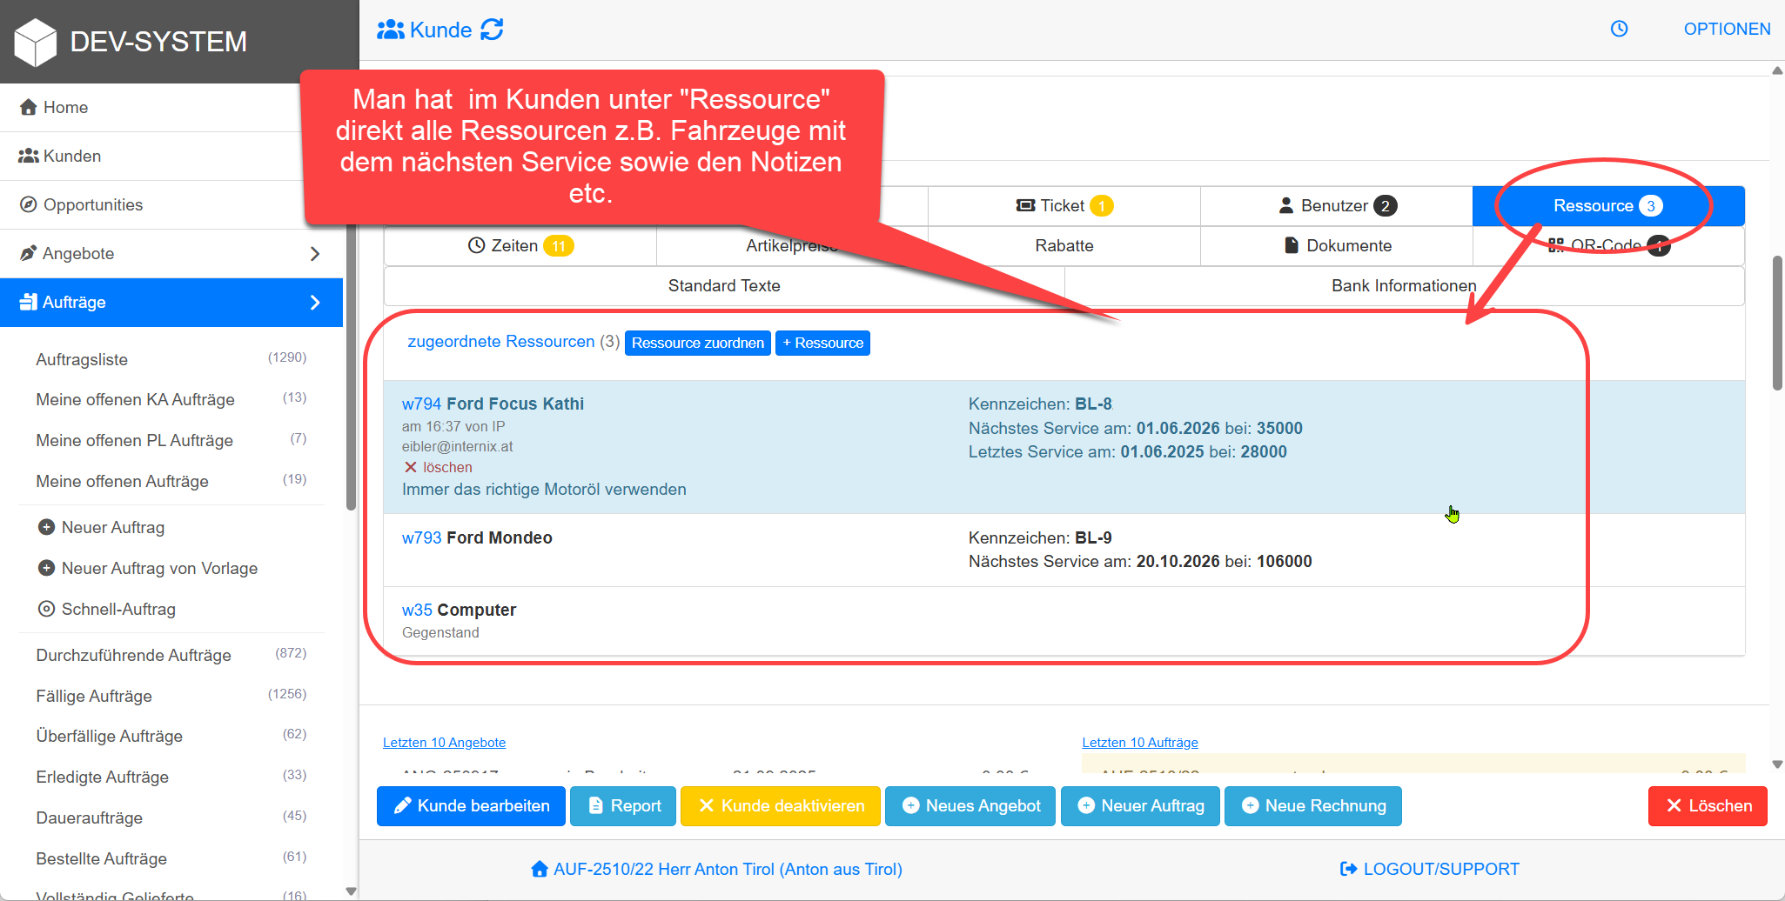Click the refresh icon next to Kunde
This screenshot has height=901, width=1785.
(x=492, y=30)
